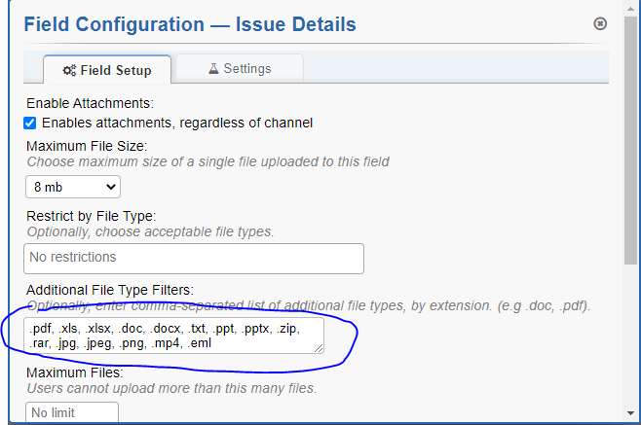Close the Field Configuration dialog

tap(600, 23)
